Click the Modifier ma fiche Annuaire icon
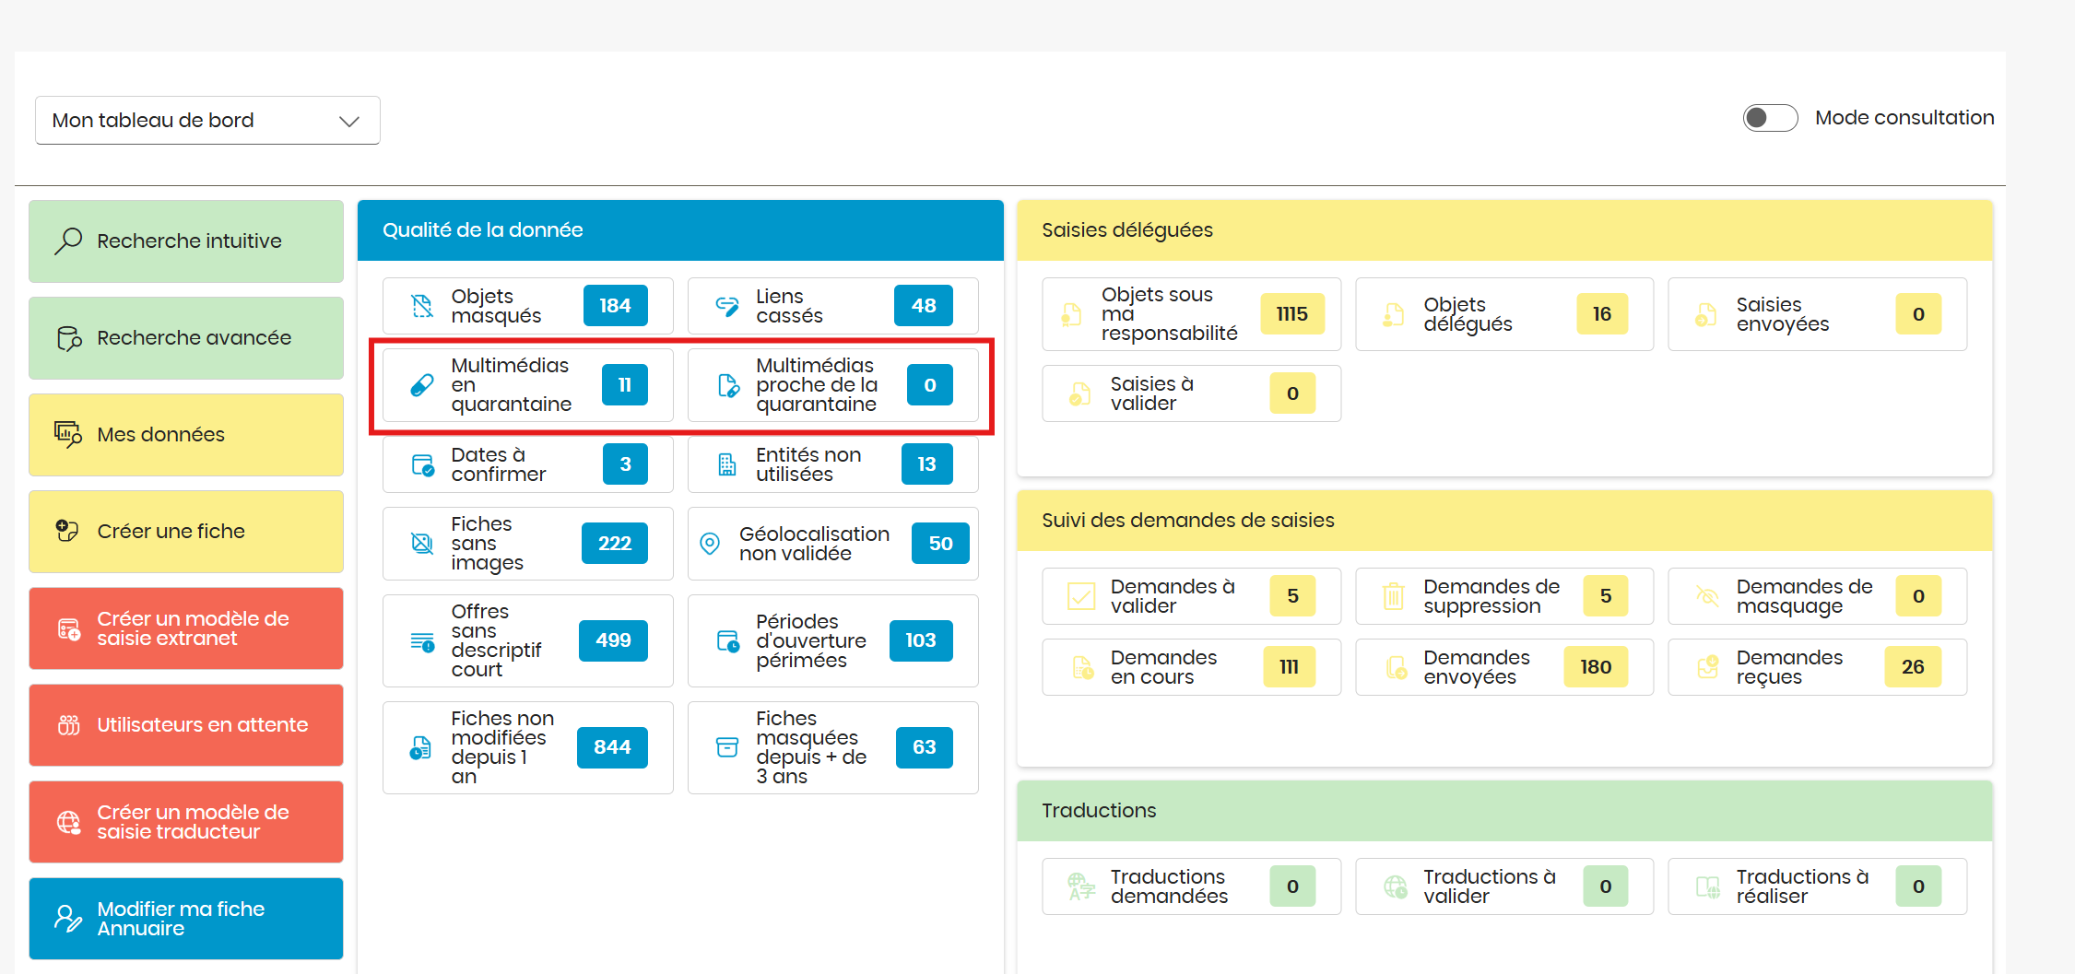 68,919
